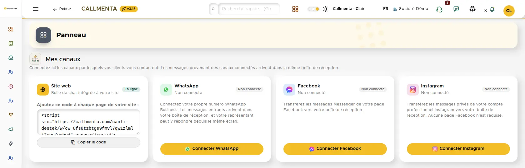The image size is (525, 168).
Task: Click the bug report icon
Action: click(472, 9)
